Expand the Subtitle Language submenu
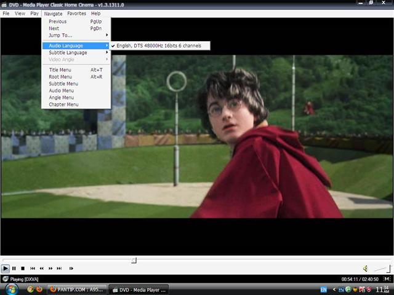The width and height of the screenshot is (394, 295). click(x=76, y=53)
